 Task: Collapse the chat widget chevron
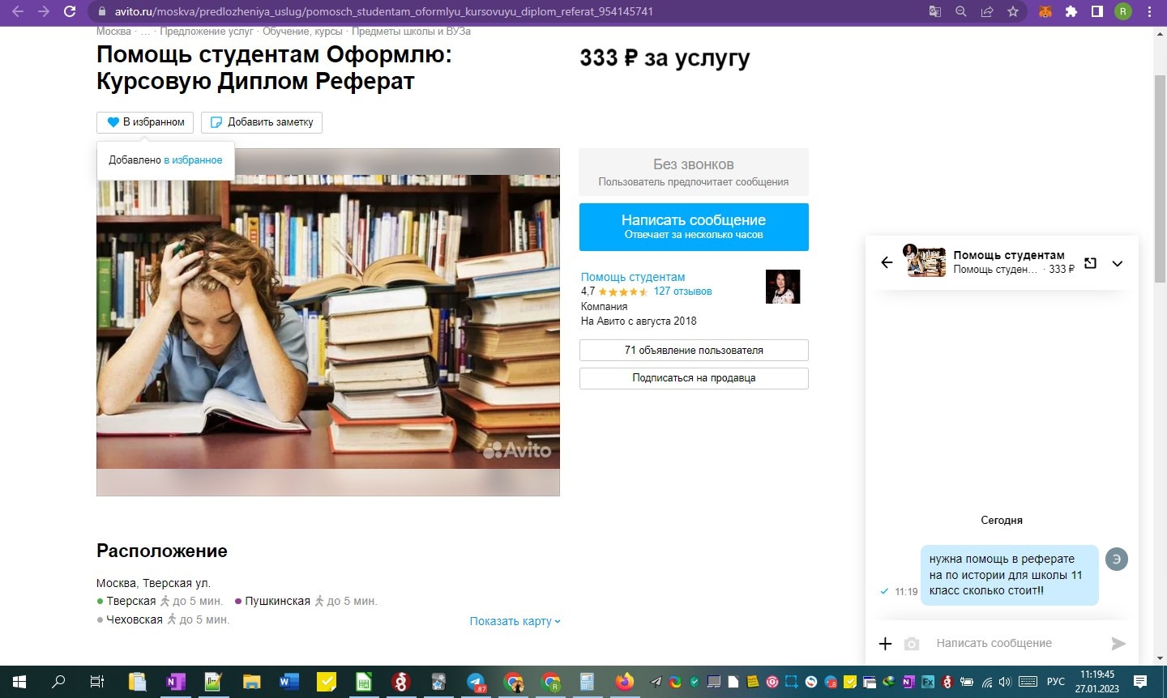[x=1118, y=263]
